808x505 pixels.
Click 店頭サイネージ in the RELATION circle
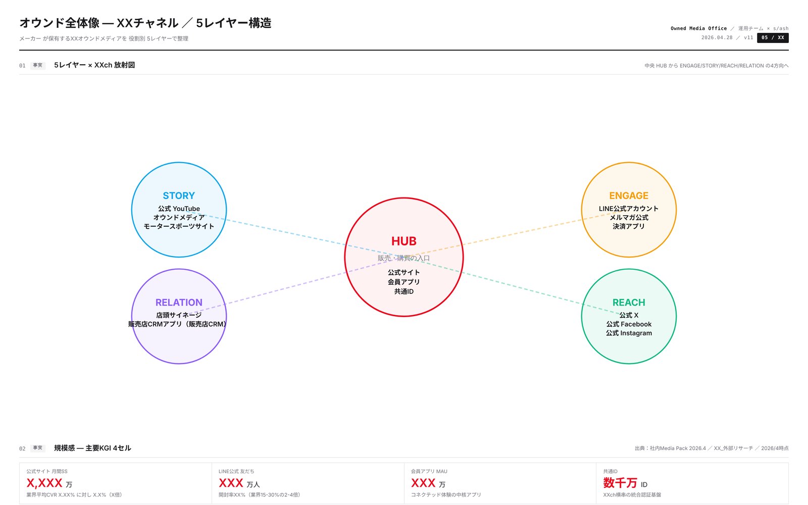click(179, 315)
